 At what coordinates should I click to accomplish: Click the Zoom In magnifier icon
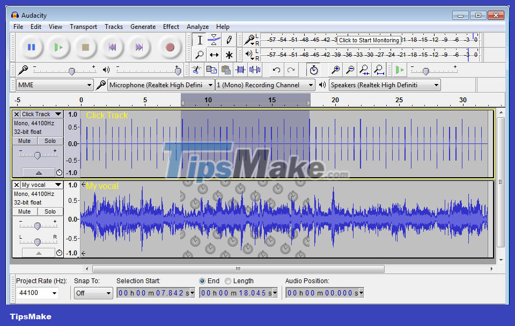tap(335, 70)
